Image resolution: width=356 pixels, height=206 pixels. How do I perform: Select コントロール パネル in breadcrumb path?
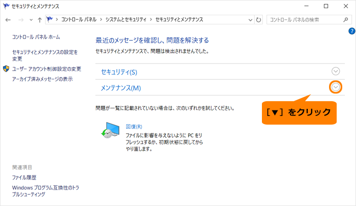coord(79,19)
